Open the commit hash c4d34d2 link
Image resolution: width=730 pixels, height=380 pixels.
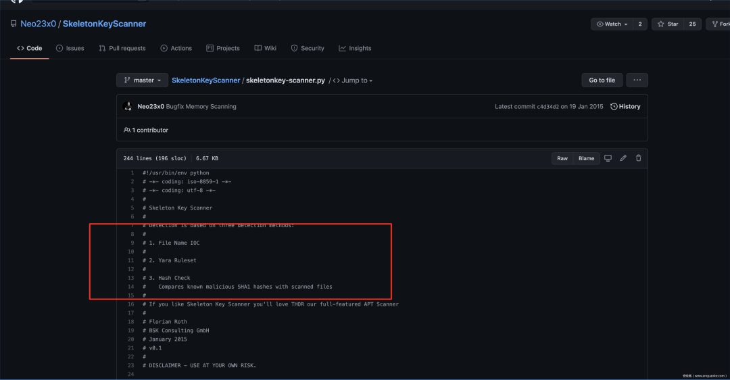tap(548, 107)
